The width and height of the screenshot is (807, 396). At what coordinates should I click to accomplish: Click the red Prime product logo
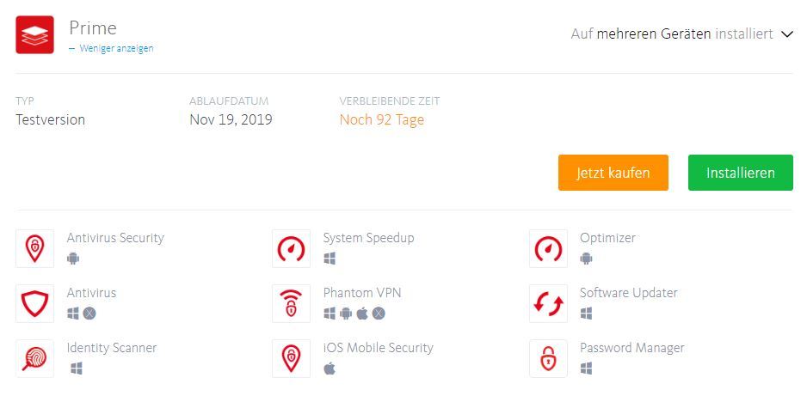pyautogui.click(x=34, y=34)
